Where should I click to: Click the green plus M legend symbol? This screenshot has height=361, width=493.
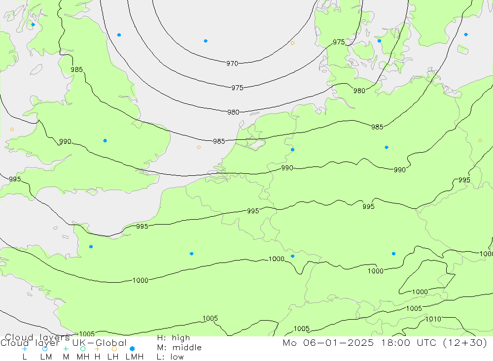(x=66, y=349)
